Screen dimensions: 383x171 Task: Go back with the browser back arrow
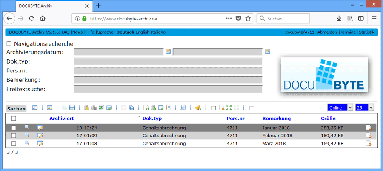point(9,19)
